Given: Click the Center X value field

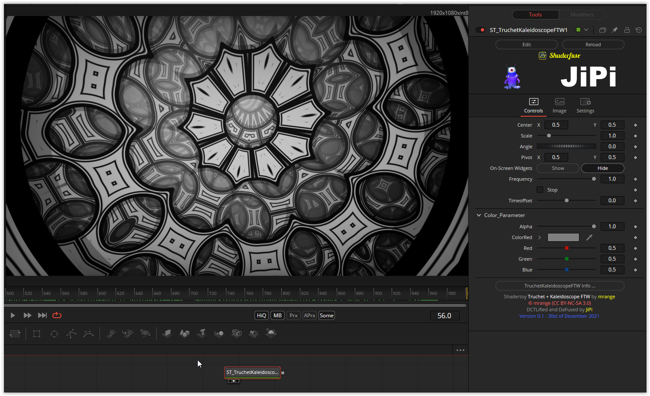Looking at the screenshot, I should pyautogui.click(x=556, y=125).
